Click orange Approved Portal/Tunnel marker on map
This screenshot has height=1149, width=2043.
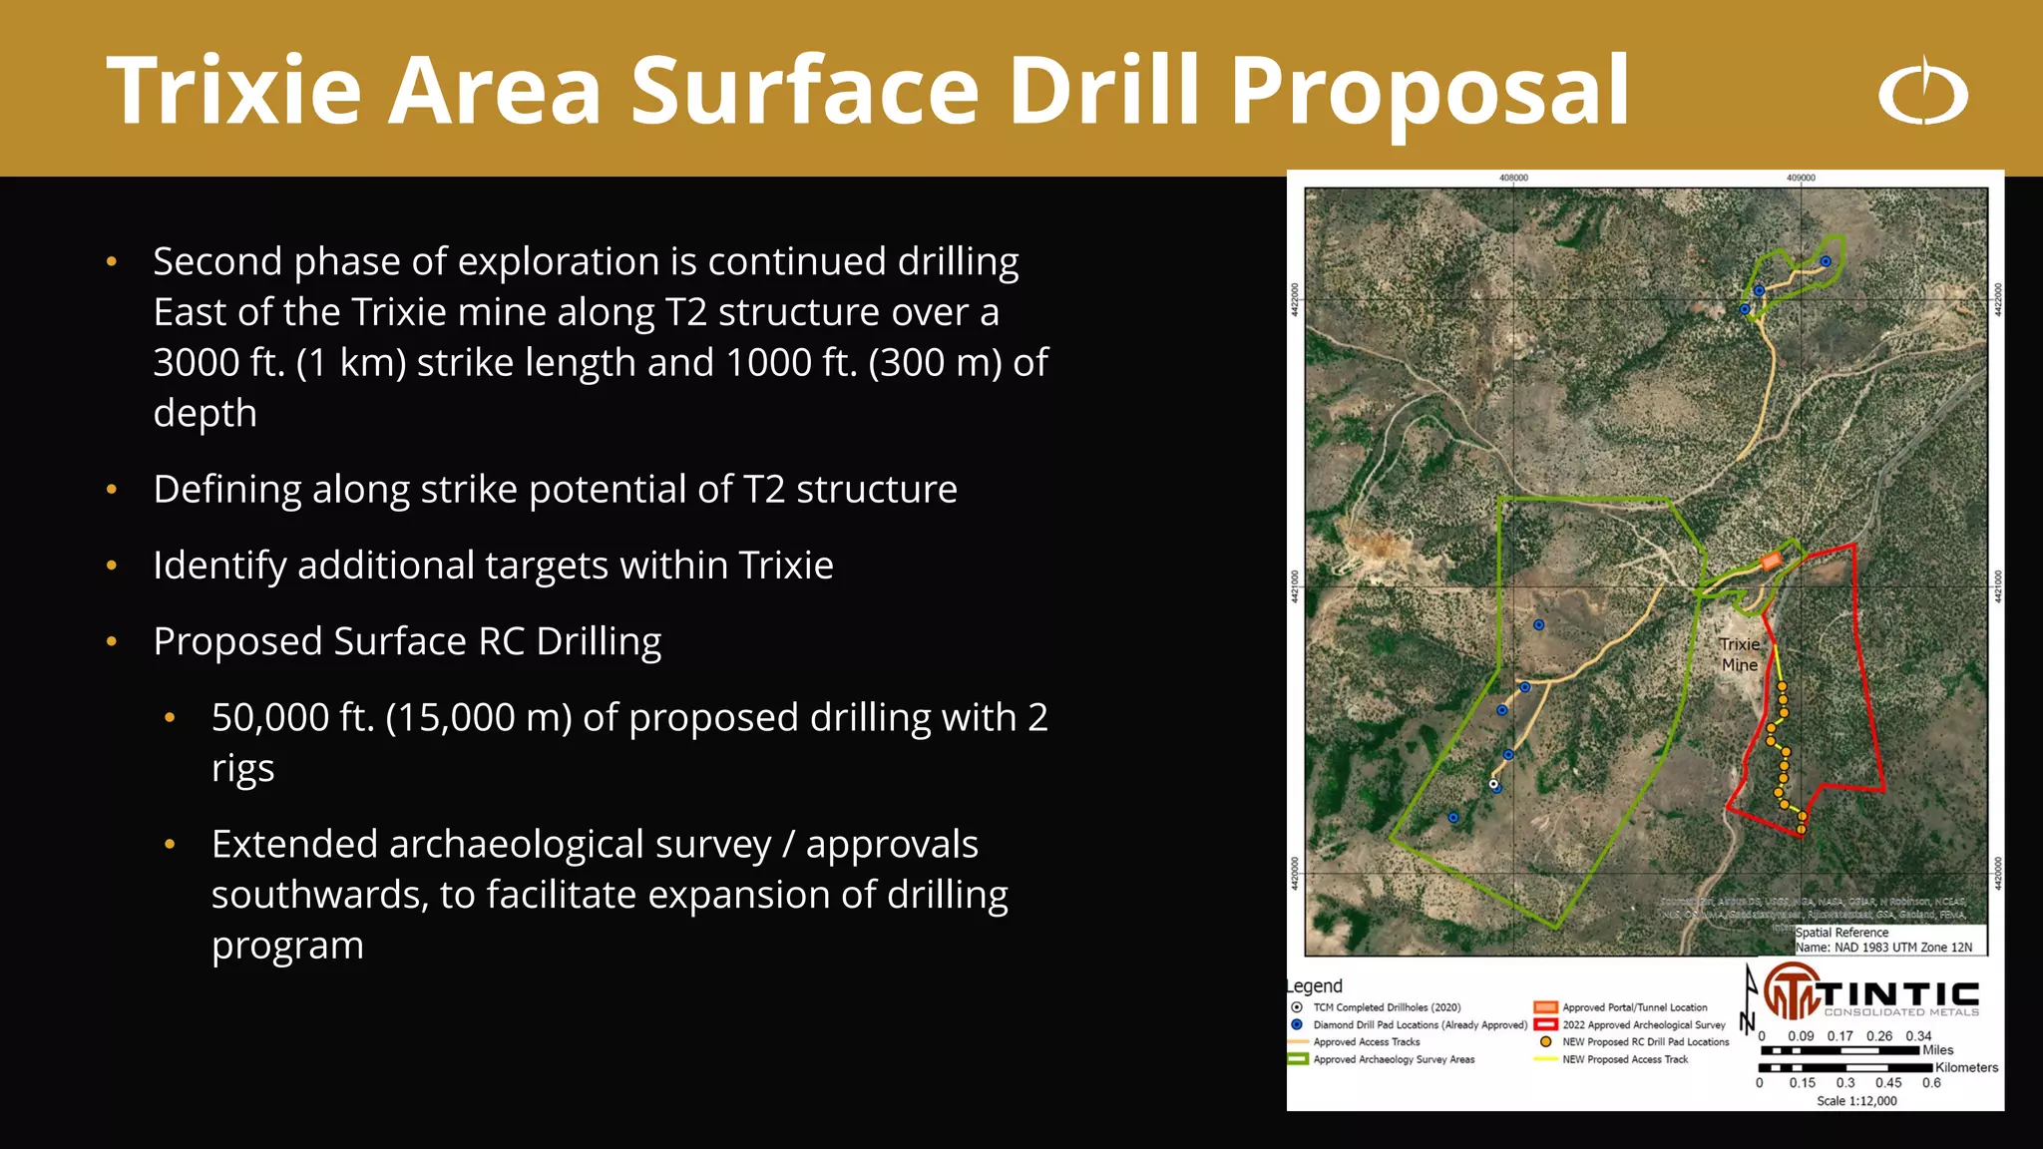pyautogui.click(x=1771, y=562)
